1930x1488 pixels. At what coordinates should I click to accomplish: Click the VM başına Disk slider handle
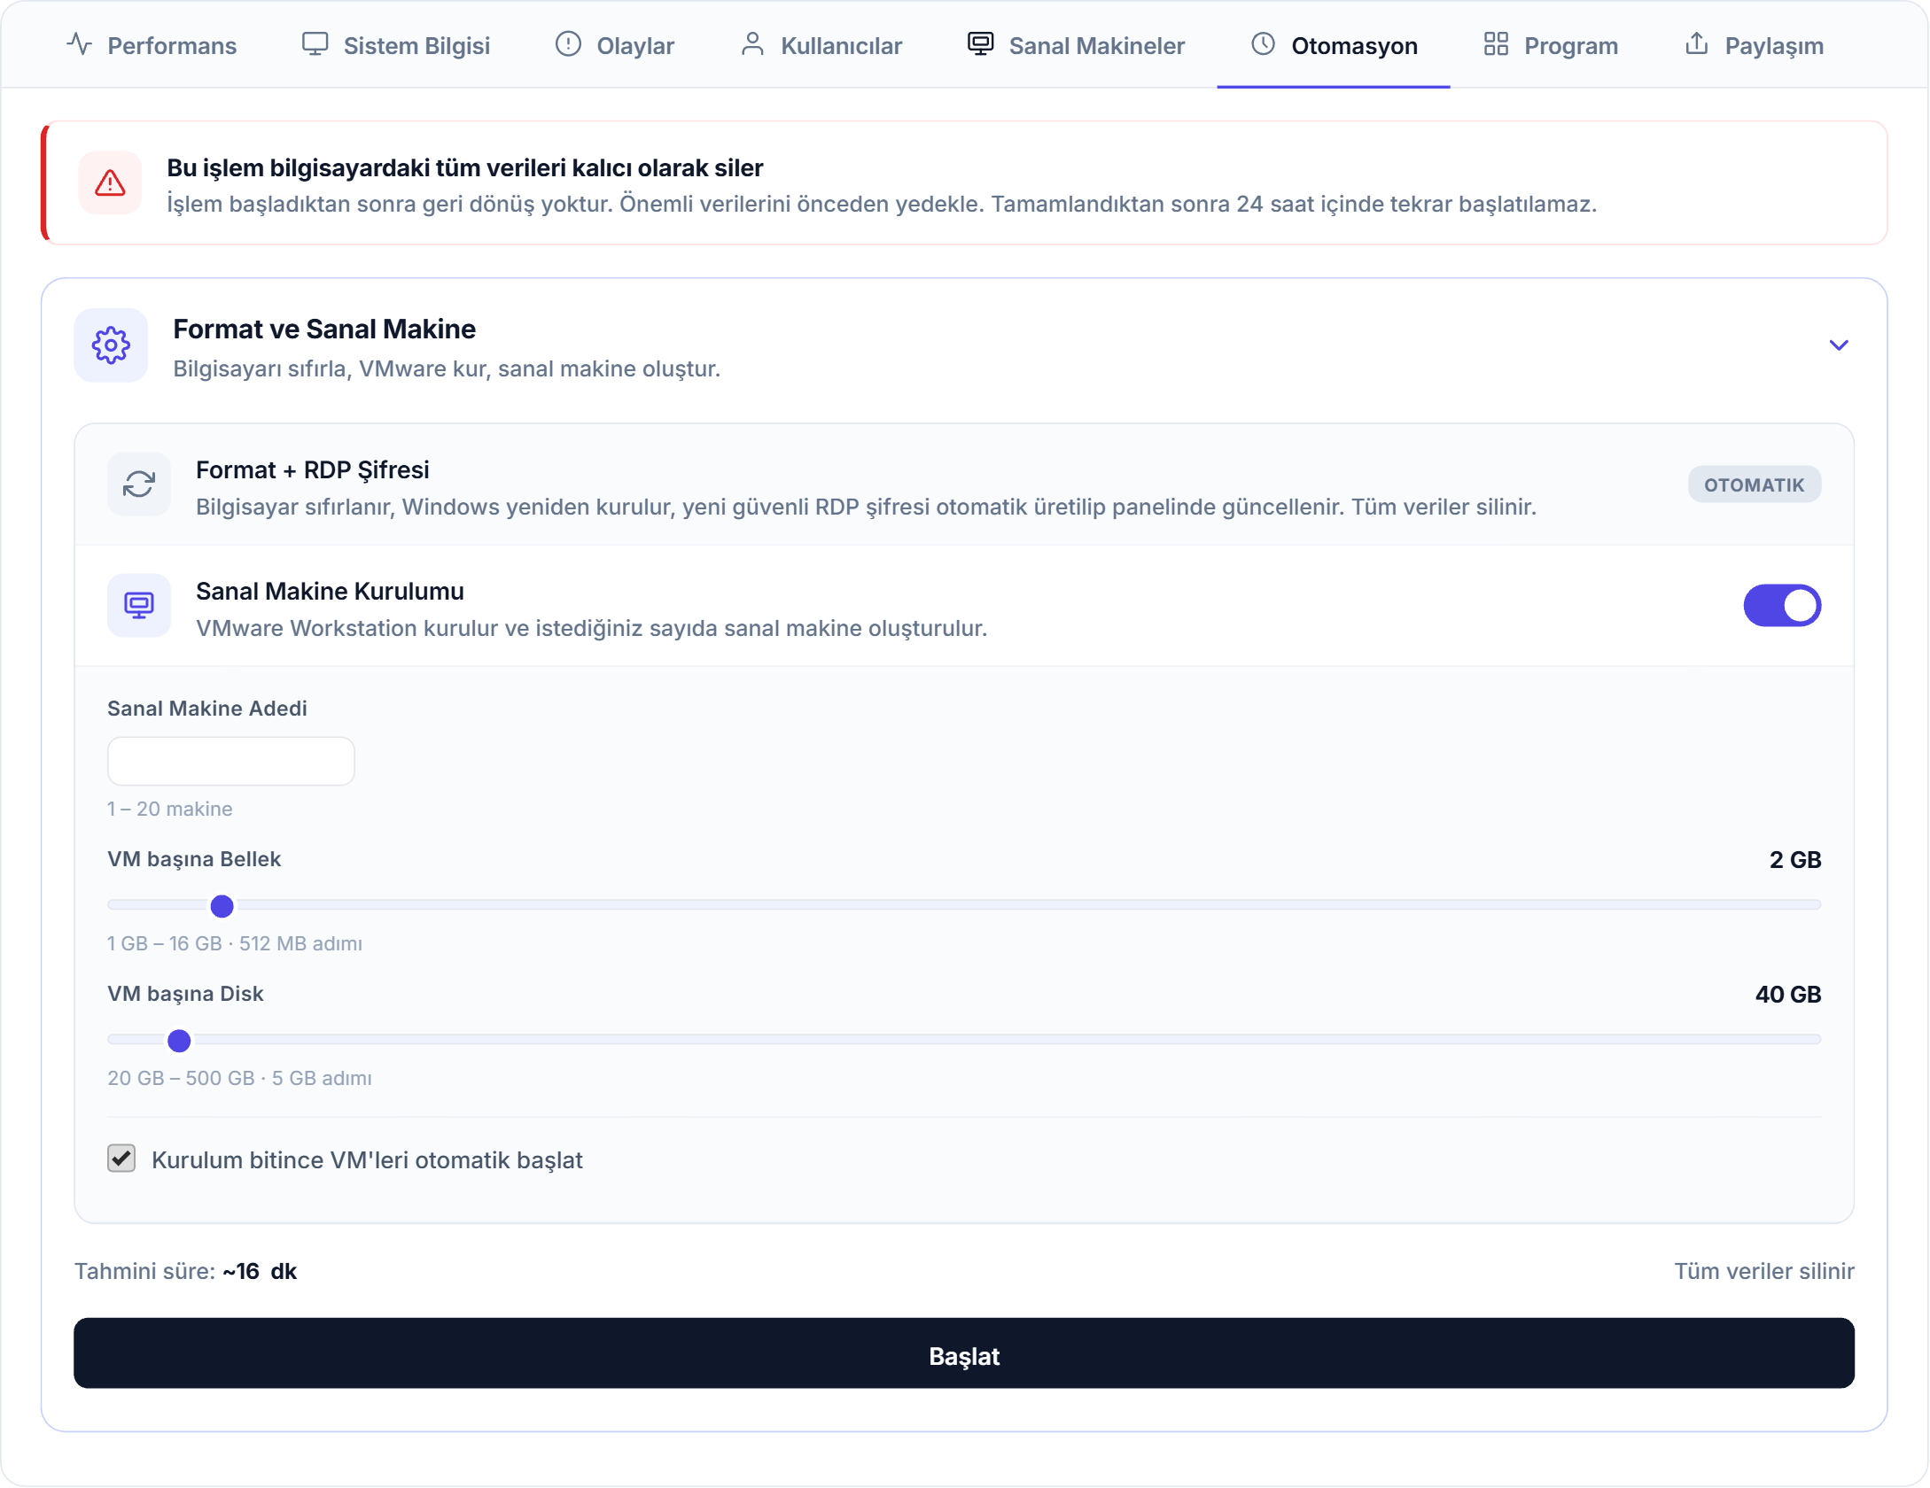(x=179, y=1041)
